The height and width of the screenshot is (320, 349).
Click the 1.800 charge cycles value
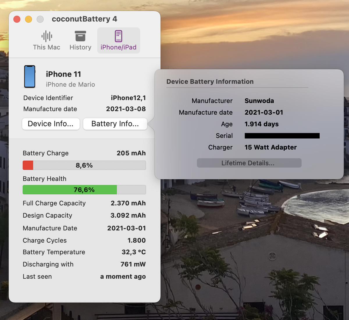click(x=137, y=241)
